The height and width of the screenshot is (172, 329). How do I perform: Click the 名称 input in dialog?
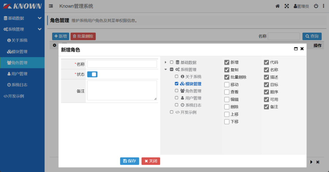(122, 64)
